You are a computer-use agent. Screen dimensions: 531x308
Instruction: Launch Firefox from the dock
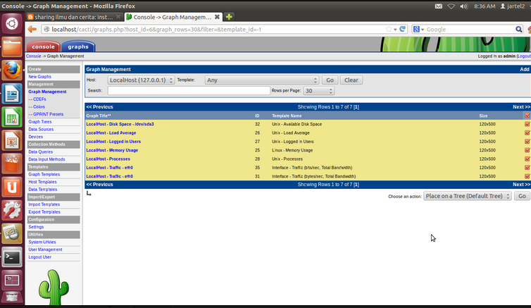(x=12, y=70)
